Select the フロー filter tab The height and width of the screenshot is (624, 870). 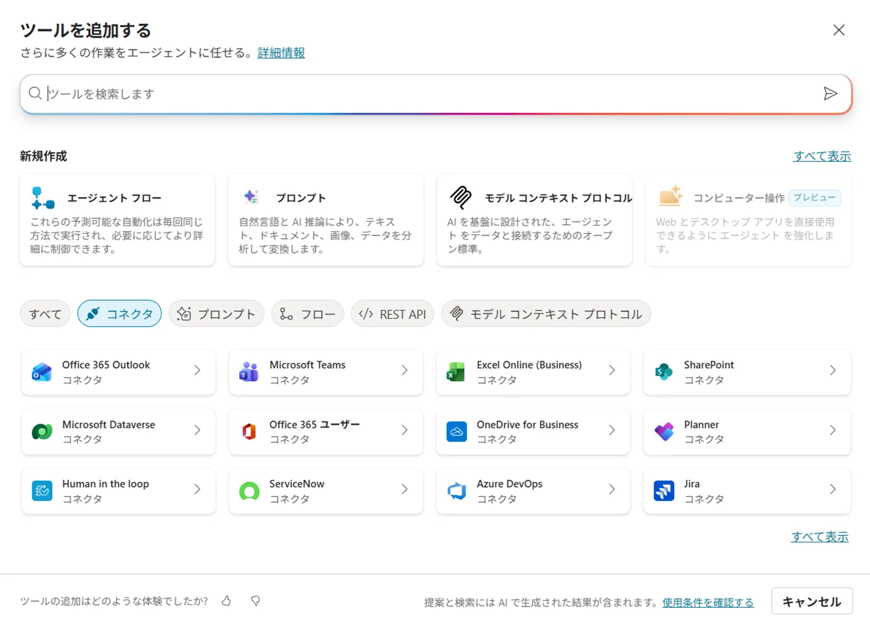point(307,313)
